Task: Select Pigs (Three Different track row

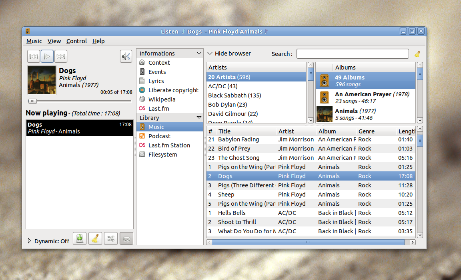Action: tap(311, 185)
